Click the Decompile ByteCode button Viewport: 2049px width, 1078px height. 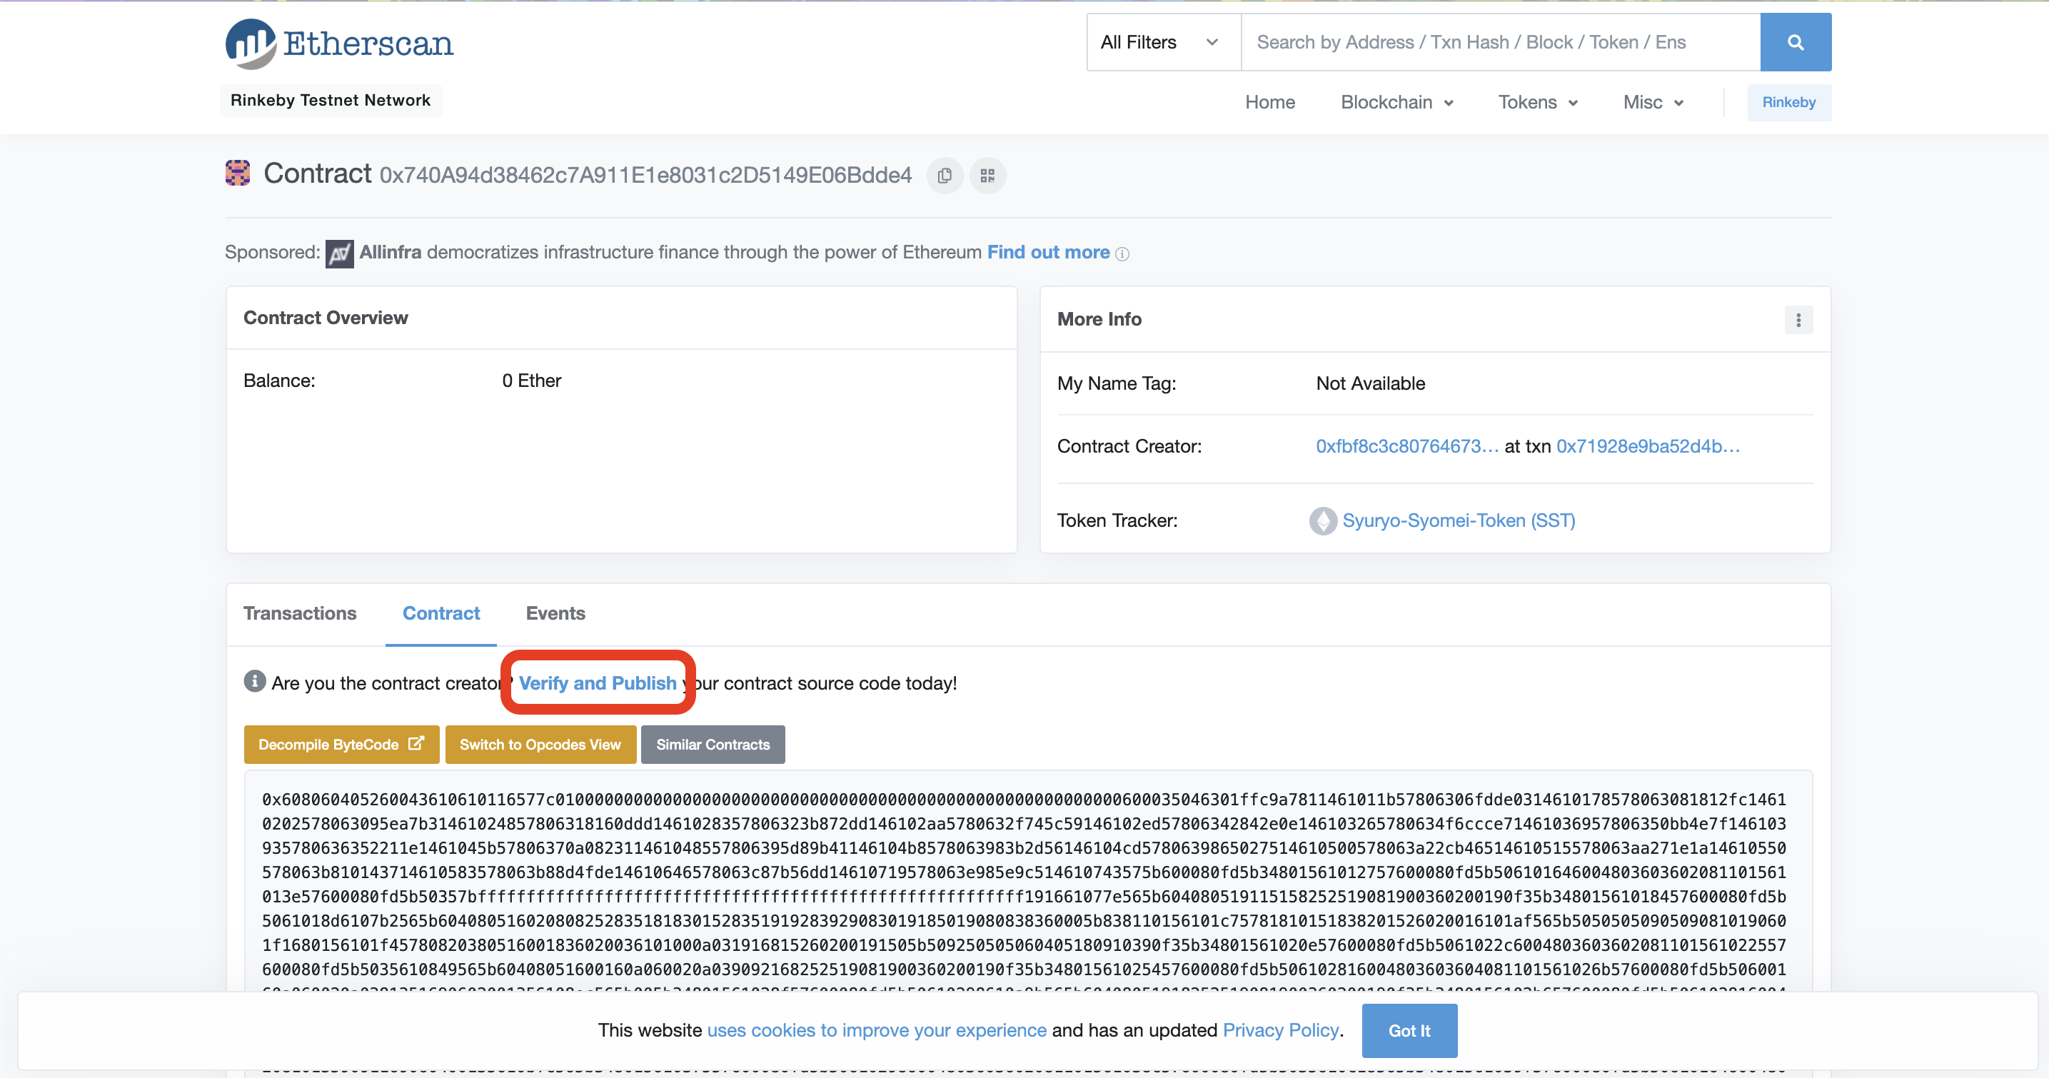coord(341,745)
